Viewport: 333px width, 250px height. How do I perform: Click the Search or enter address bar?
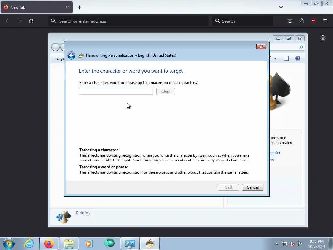[x=128, y=21]
